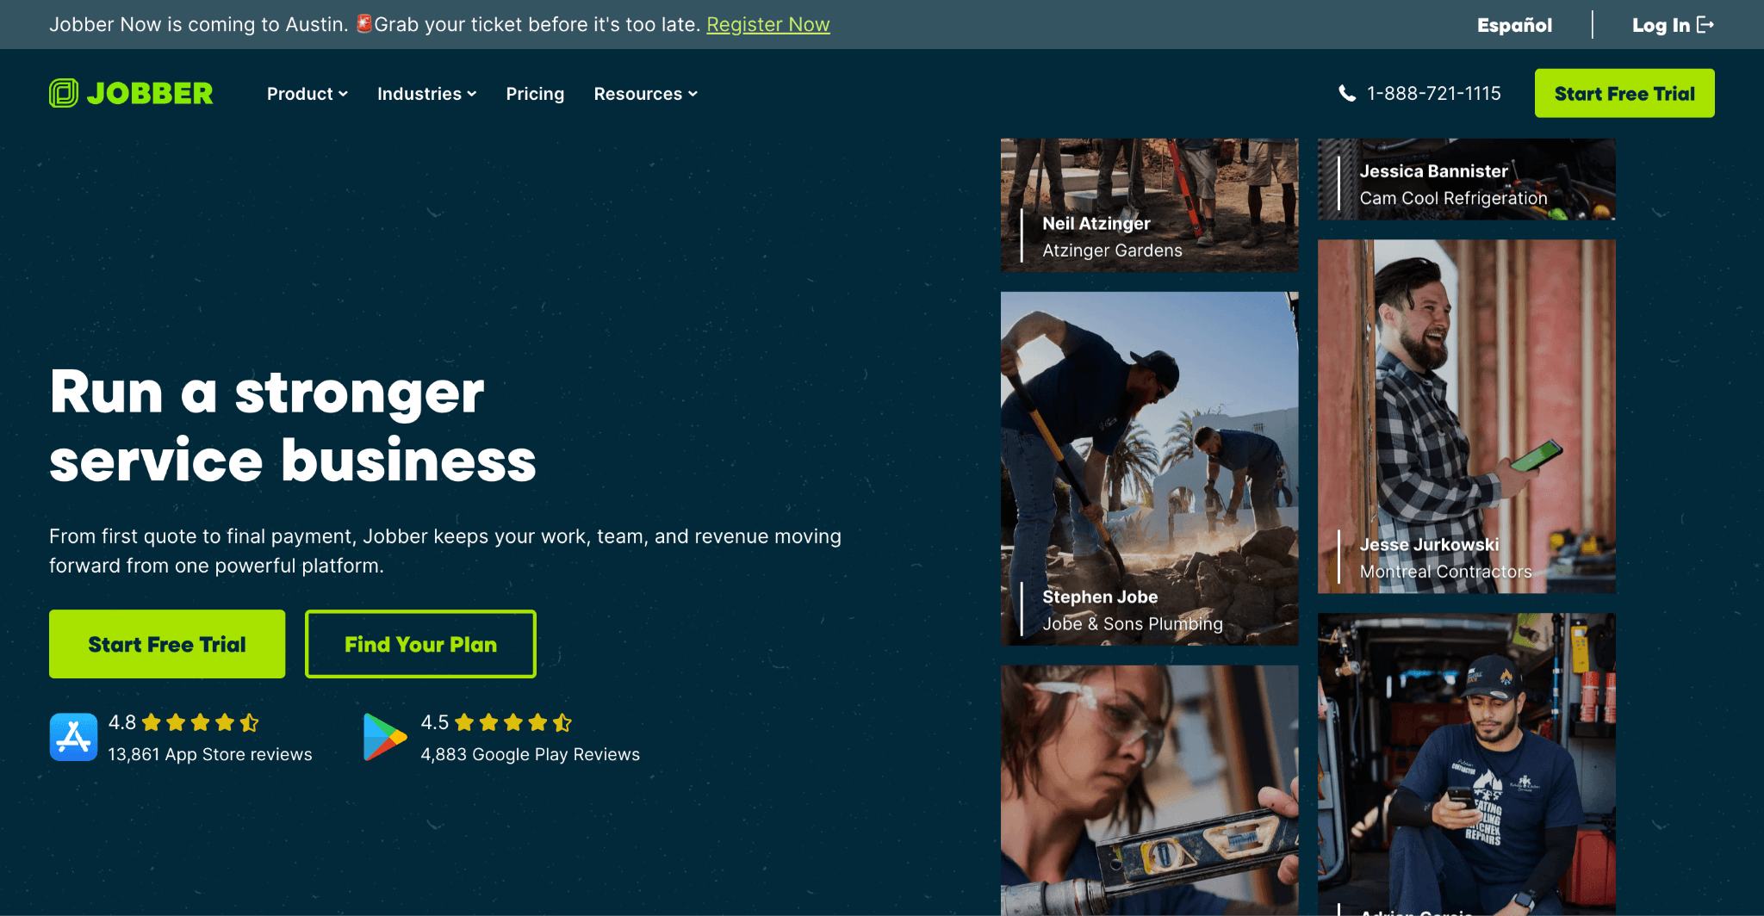Screen dimensions: 1764x916
Task: Click the Jobber Now is coming to Austin text
Action: click(199, 24)
